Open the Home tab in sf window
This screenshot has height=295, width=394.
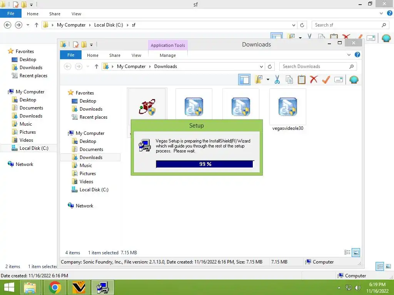(x=33, y=14)
